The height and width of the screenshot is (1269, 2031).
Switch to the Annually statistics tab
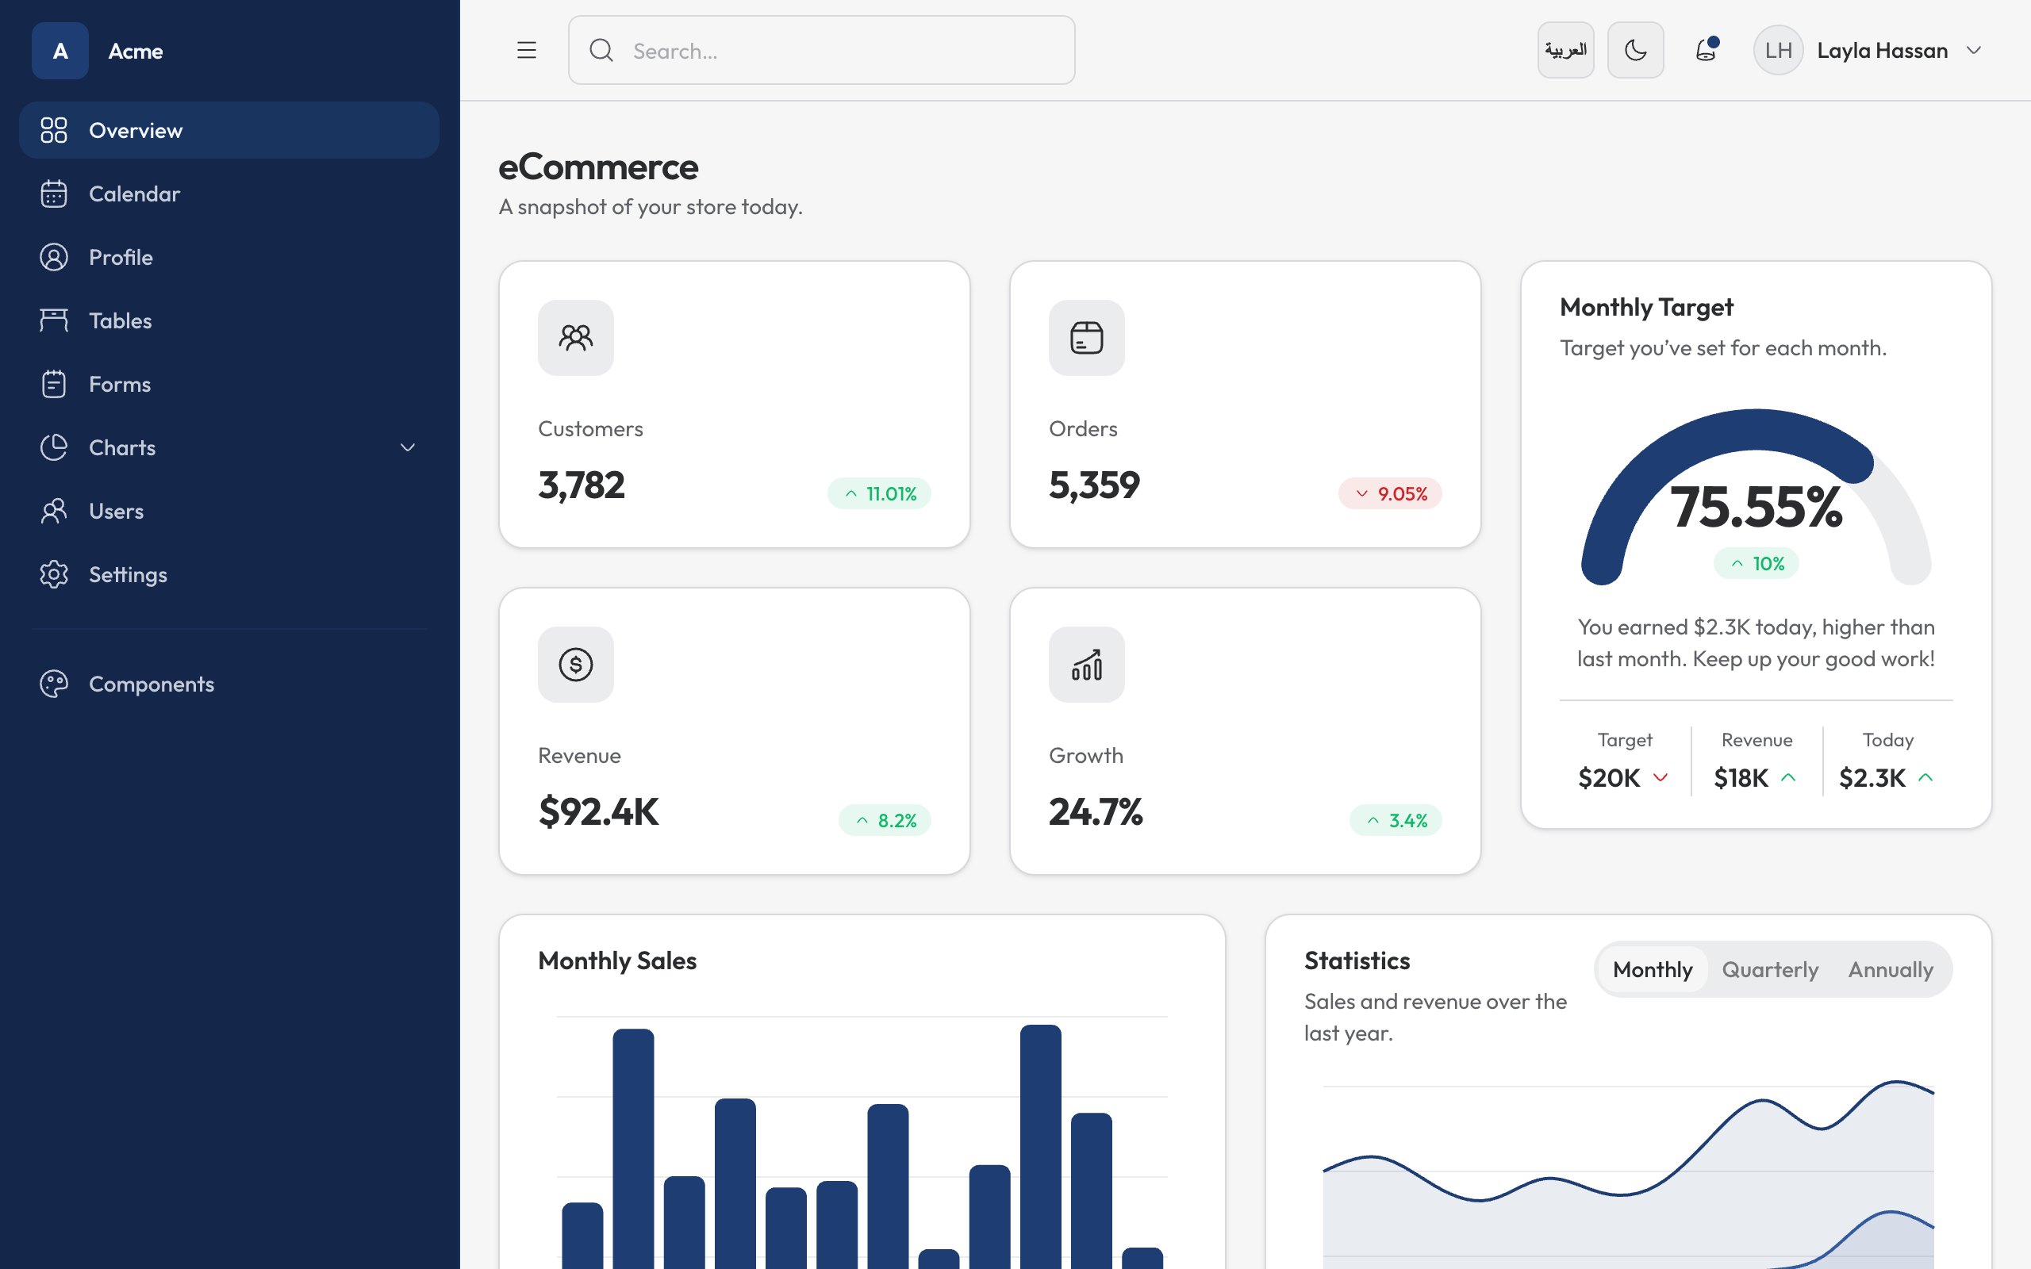pyautogui.click(x=1891, y=969)
